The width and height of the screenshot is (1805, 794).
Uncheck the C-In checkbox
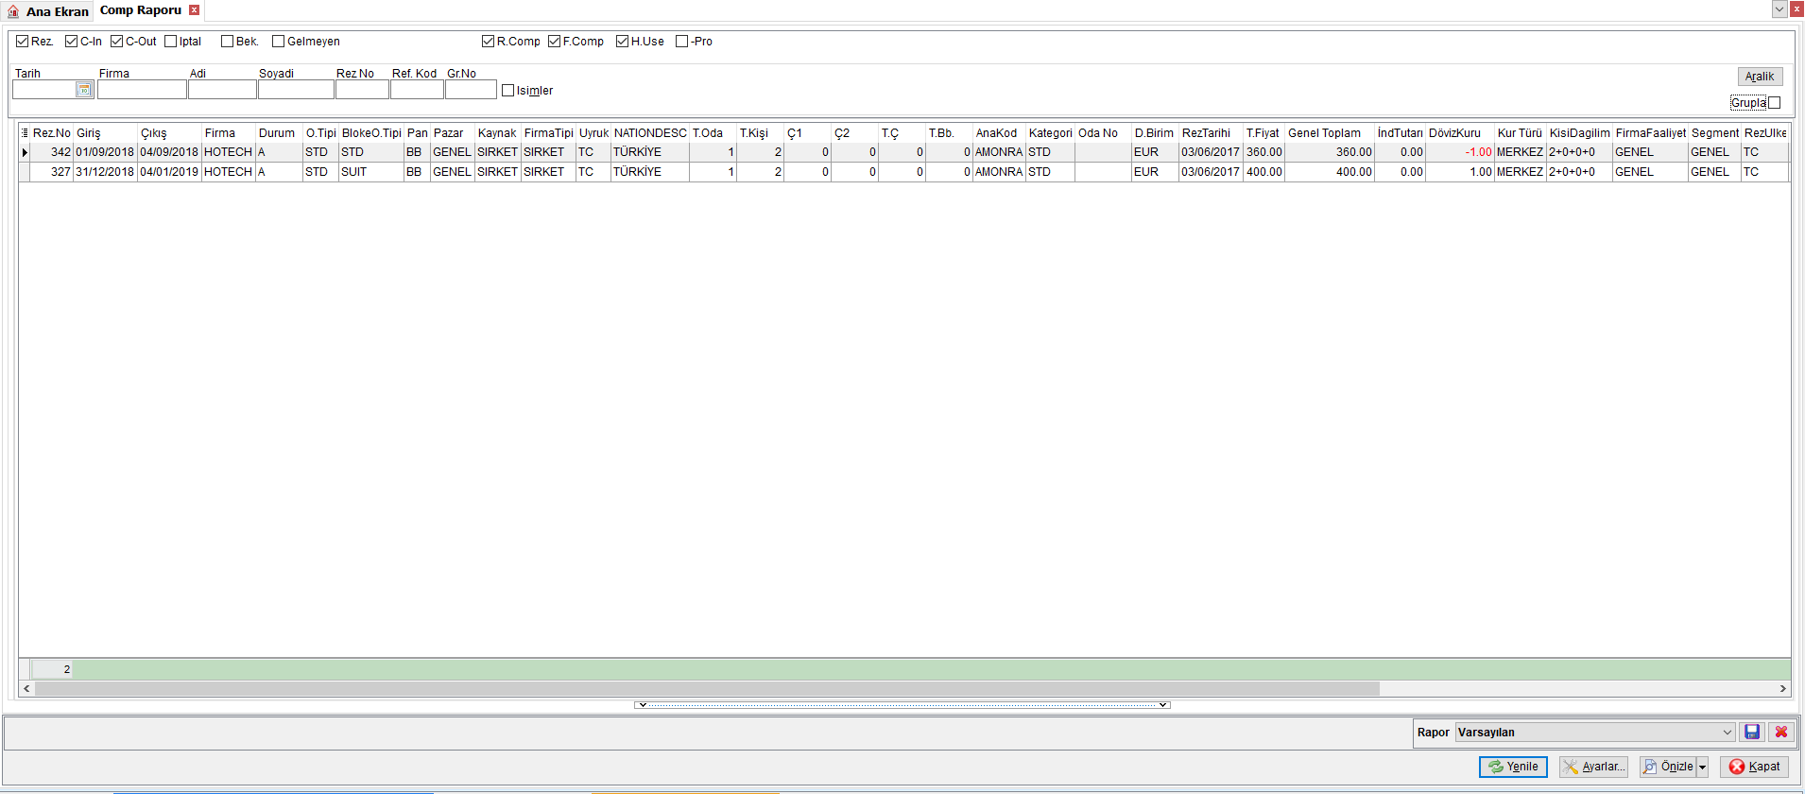coord(71,42)
